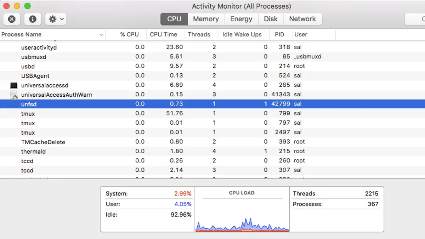Open the gear action menu
425x239 pixels.
56,19
